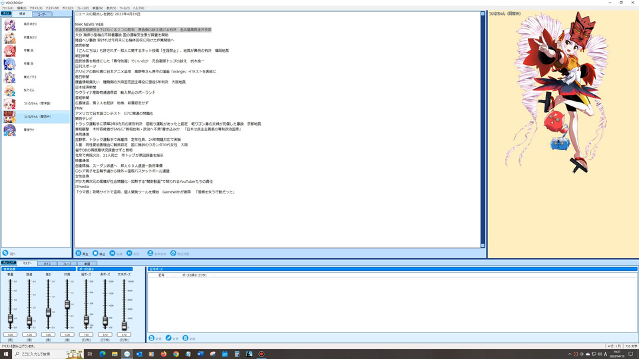Click the 読売新聞 line in editor
The height and width of the screenshot is (359, 639).
pos(82,46)
